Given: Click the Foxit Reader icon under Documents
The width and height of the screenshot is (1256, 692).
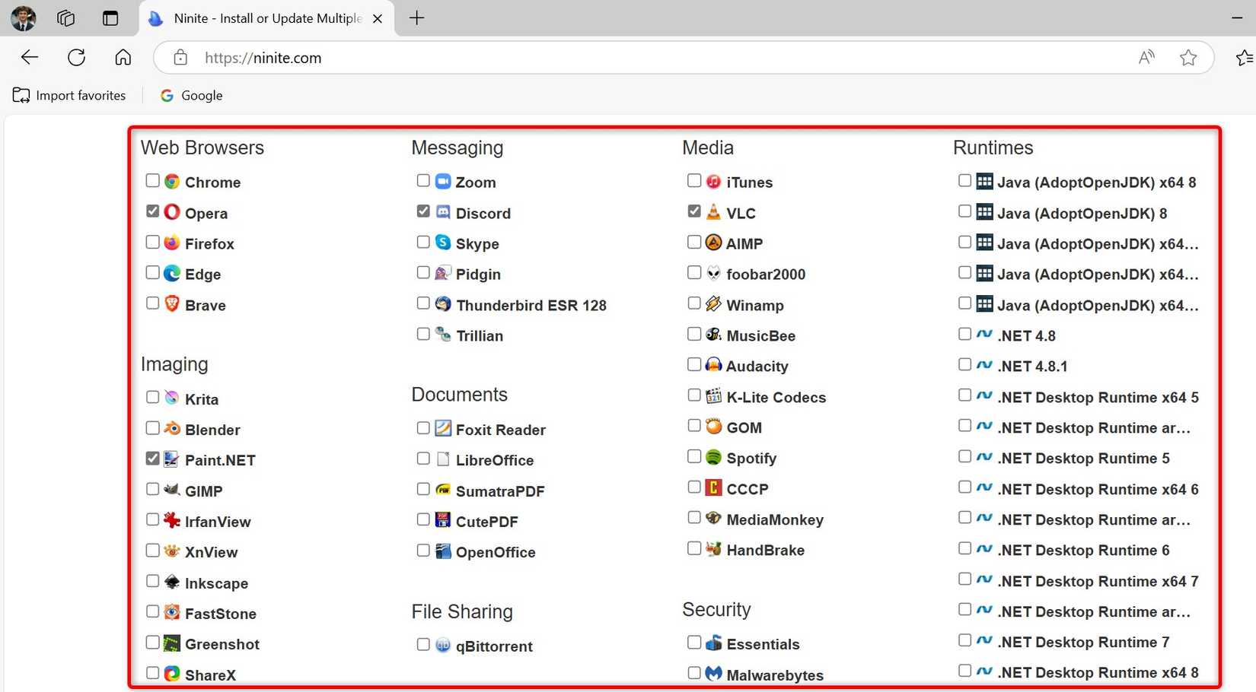Looking at the screenshot, I should point(442,429).
